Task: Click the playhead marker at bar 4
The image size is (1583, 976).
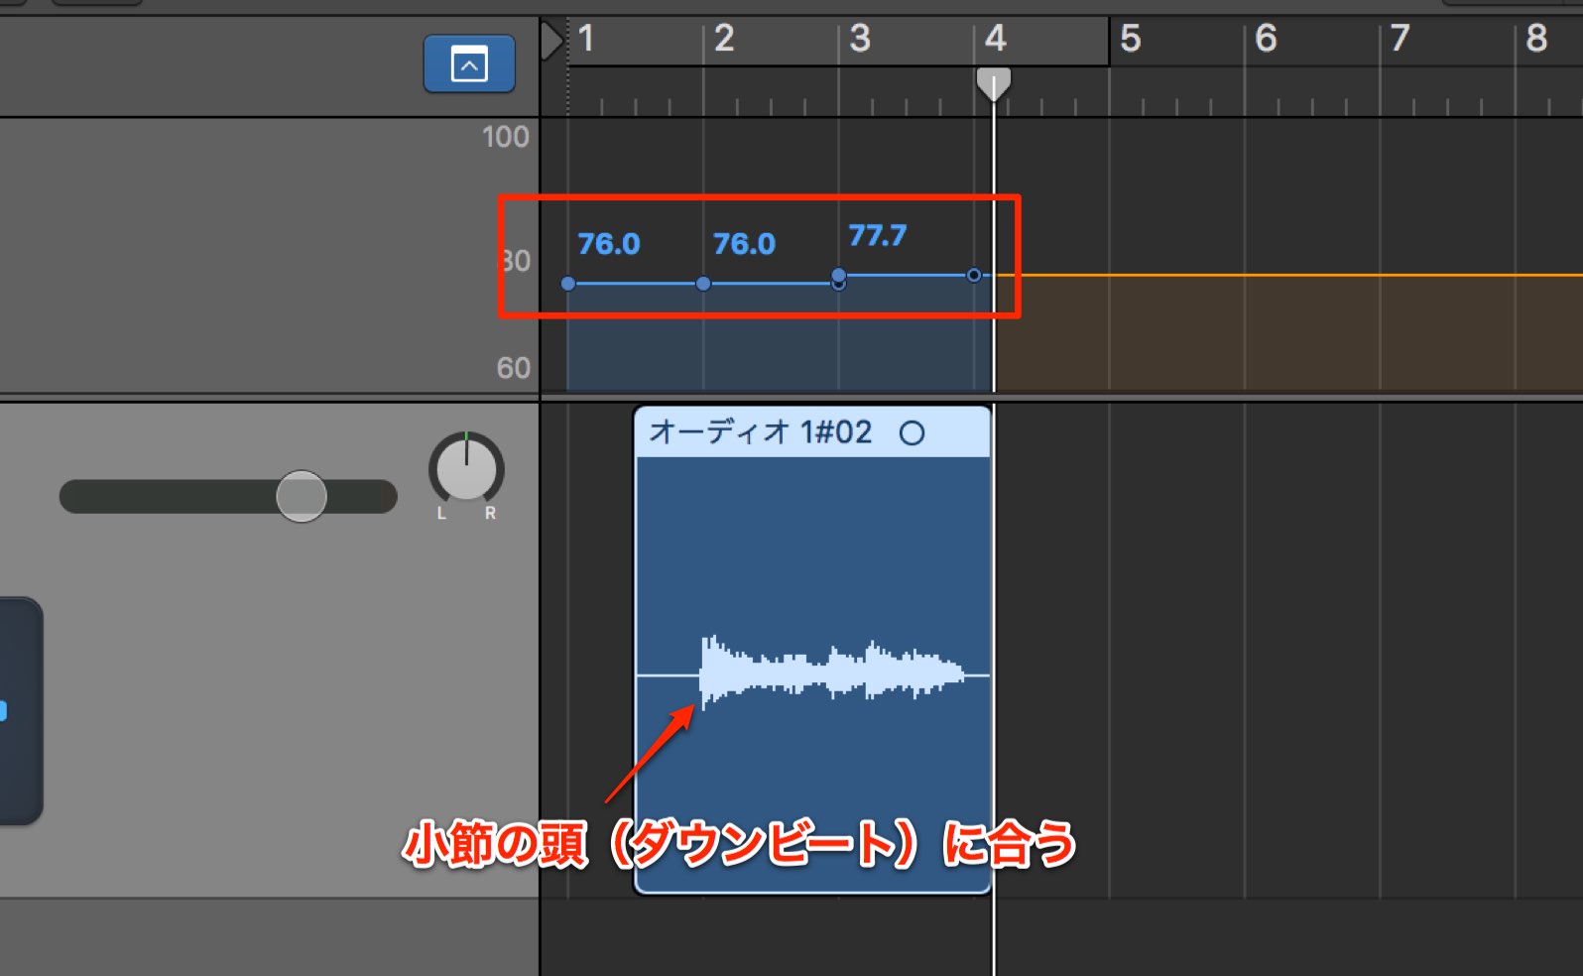Action: point(993,84)
